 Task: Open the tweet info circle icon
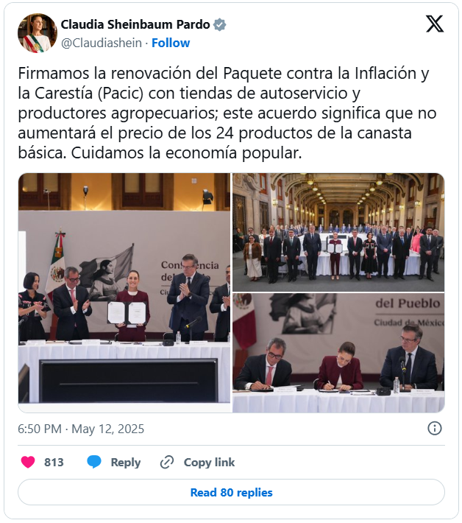pyautogui.click(x=435, y=428)
